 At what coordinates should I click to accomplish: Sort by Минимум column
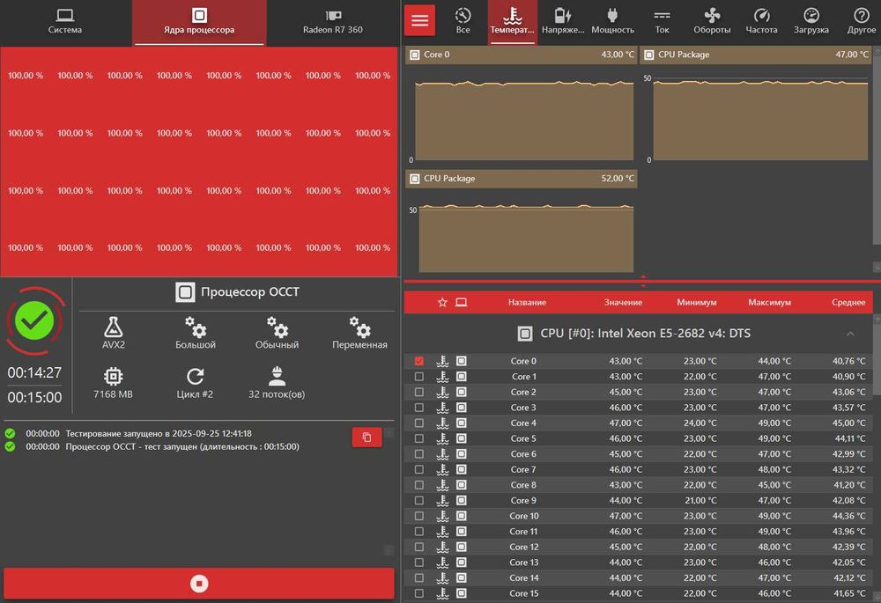(697, 302)
